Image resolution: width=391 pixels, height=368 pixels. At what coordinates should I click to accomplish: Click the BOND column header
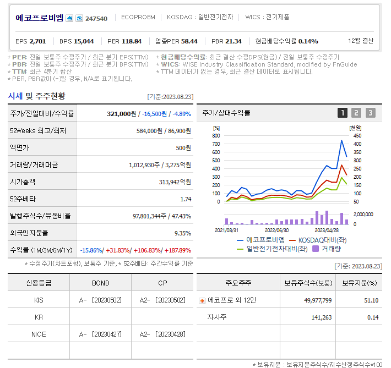coord(101,283)
